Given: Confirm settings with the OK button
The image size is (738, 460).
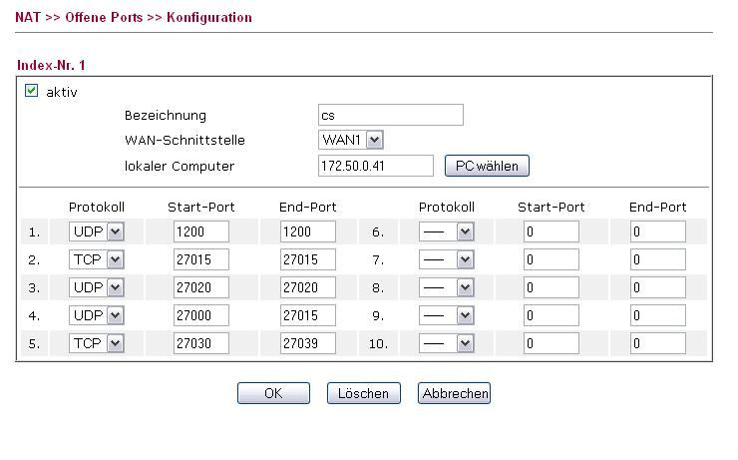Looking at the screenshot, I should click(x=273, y=393).
